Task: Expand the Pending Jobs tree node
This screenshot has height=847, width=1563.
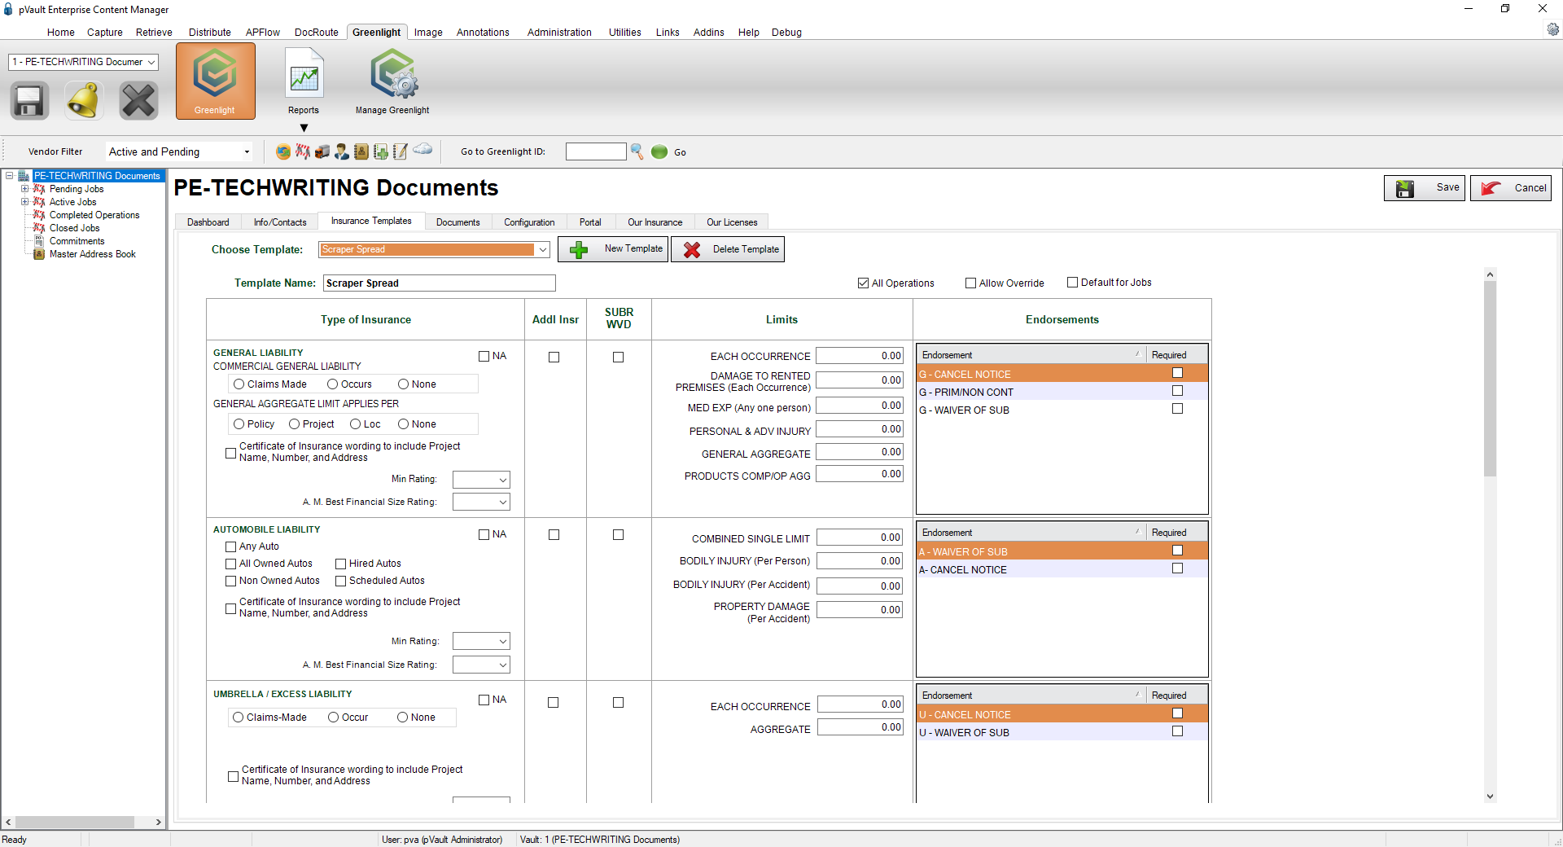Action: 24,189
